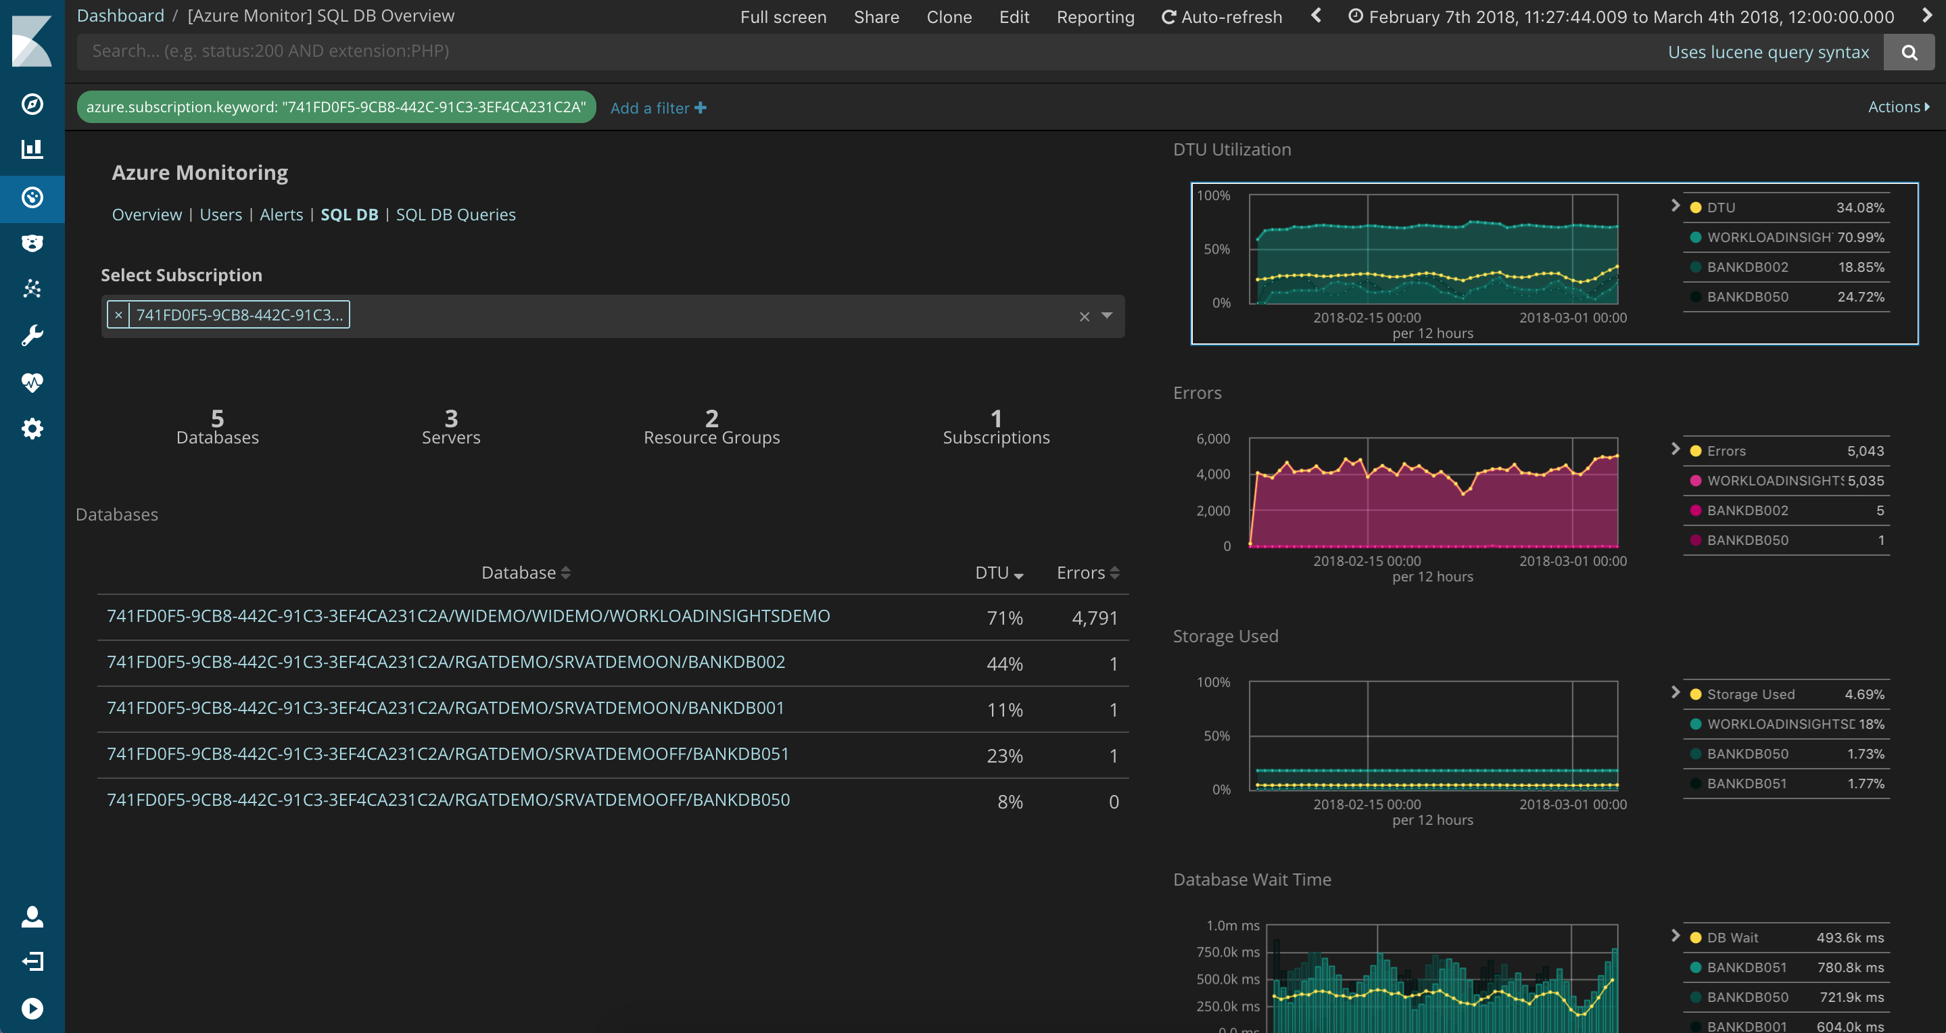This screenshot has width=1946, height=1033.
Task: Click the azure.subscription.keyword filter pill
Action: click(336, 107)
